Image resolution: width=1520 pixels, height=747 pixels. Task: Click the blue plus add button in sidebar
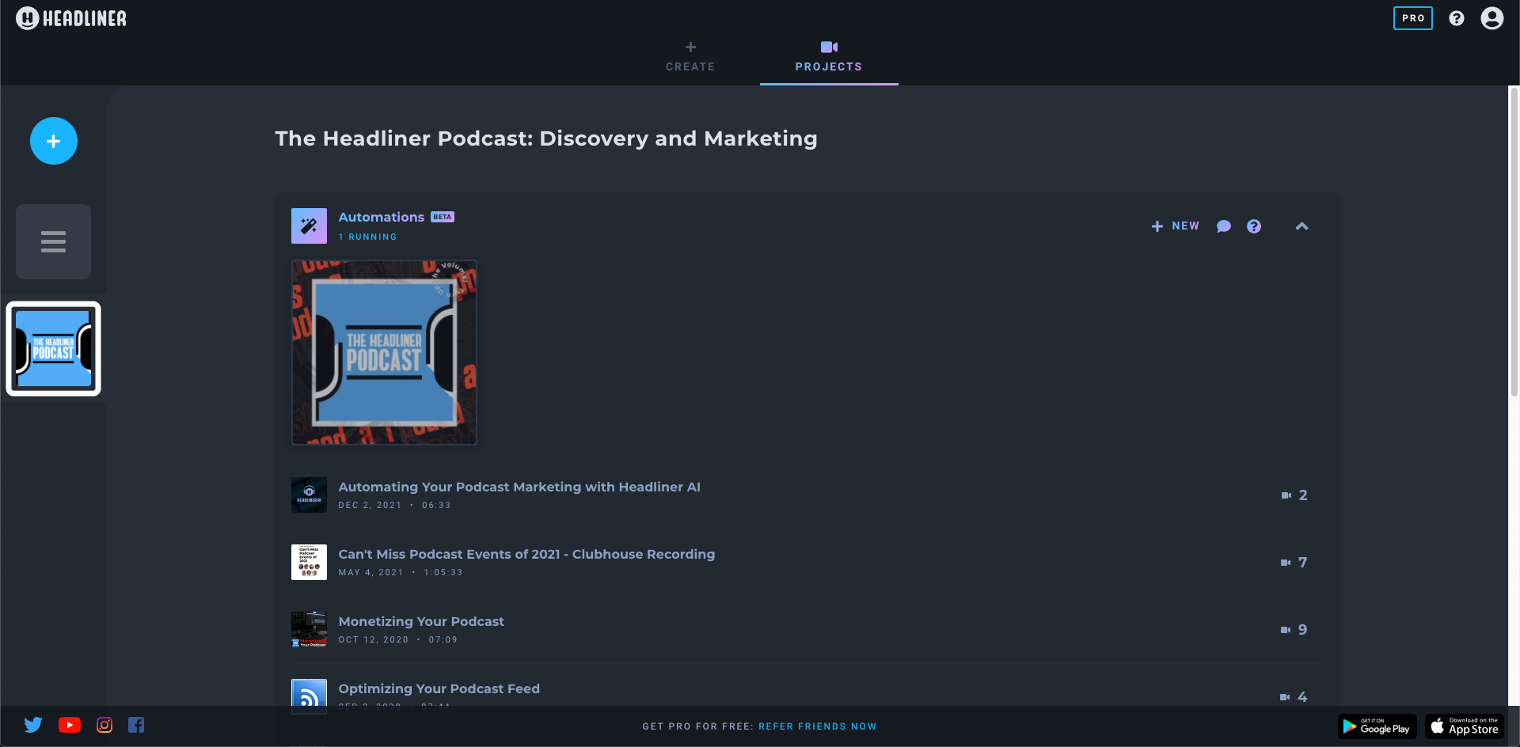54,141
